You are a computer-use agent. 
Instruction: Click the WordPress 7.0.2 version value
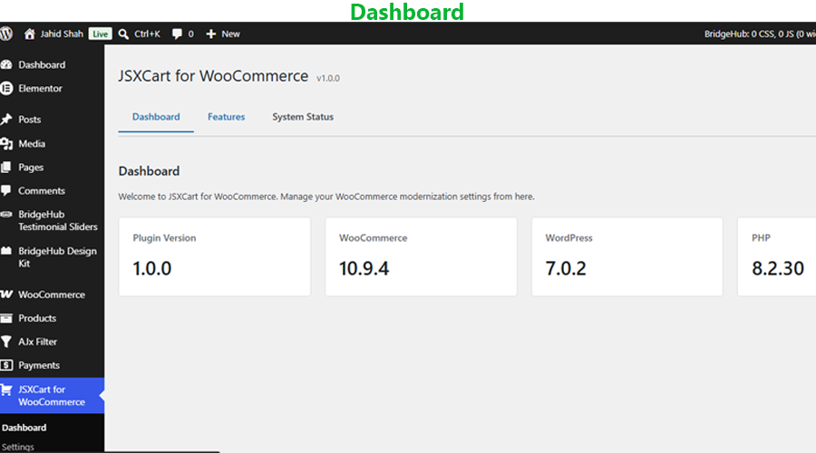[x=566, y=268]
